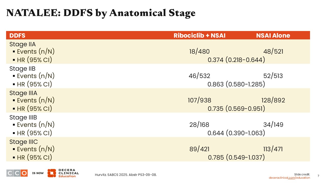The image size is (325, 183).
Task: Click the NSAI Alone column header
Action: click(x=273, y=35)
